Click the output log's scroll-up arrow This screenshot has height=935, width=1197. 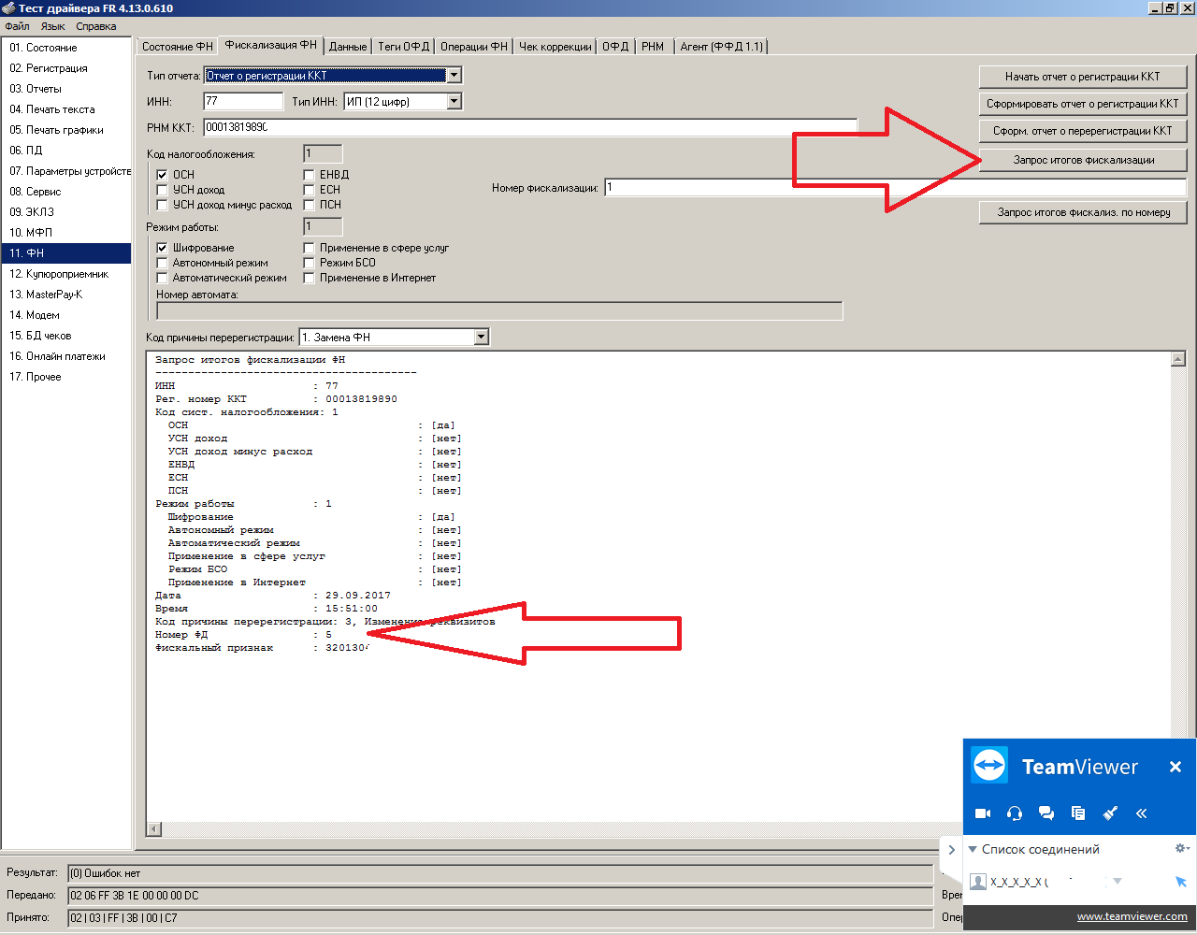pyautogui.click(x=1178, y=359)
